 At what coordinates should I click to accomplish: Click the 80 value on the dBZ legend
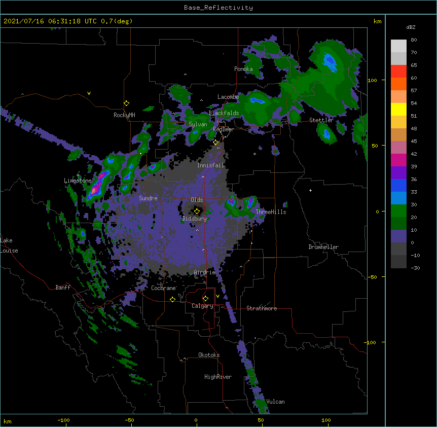pos(414,40)
